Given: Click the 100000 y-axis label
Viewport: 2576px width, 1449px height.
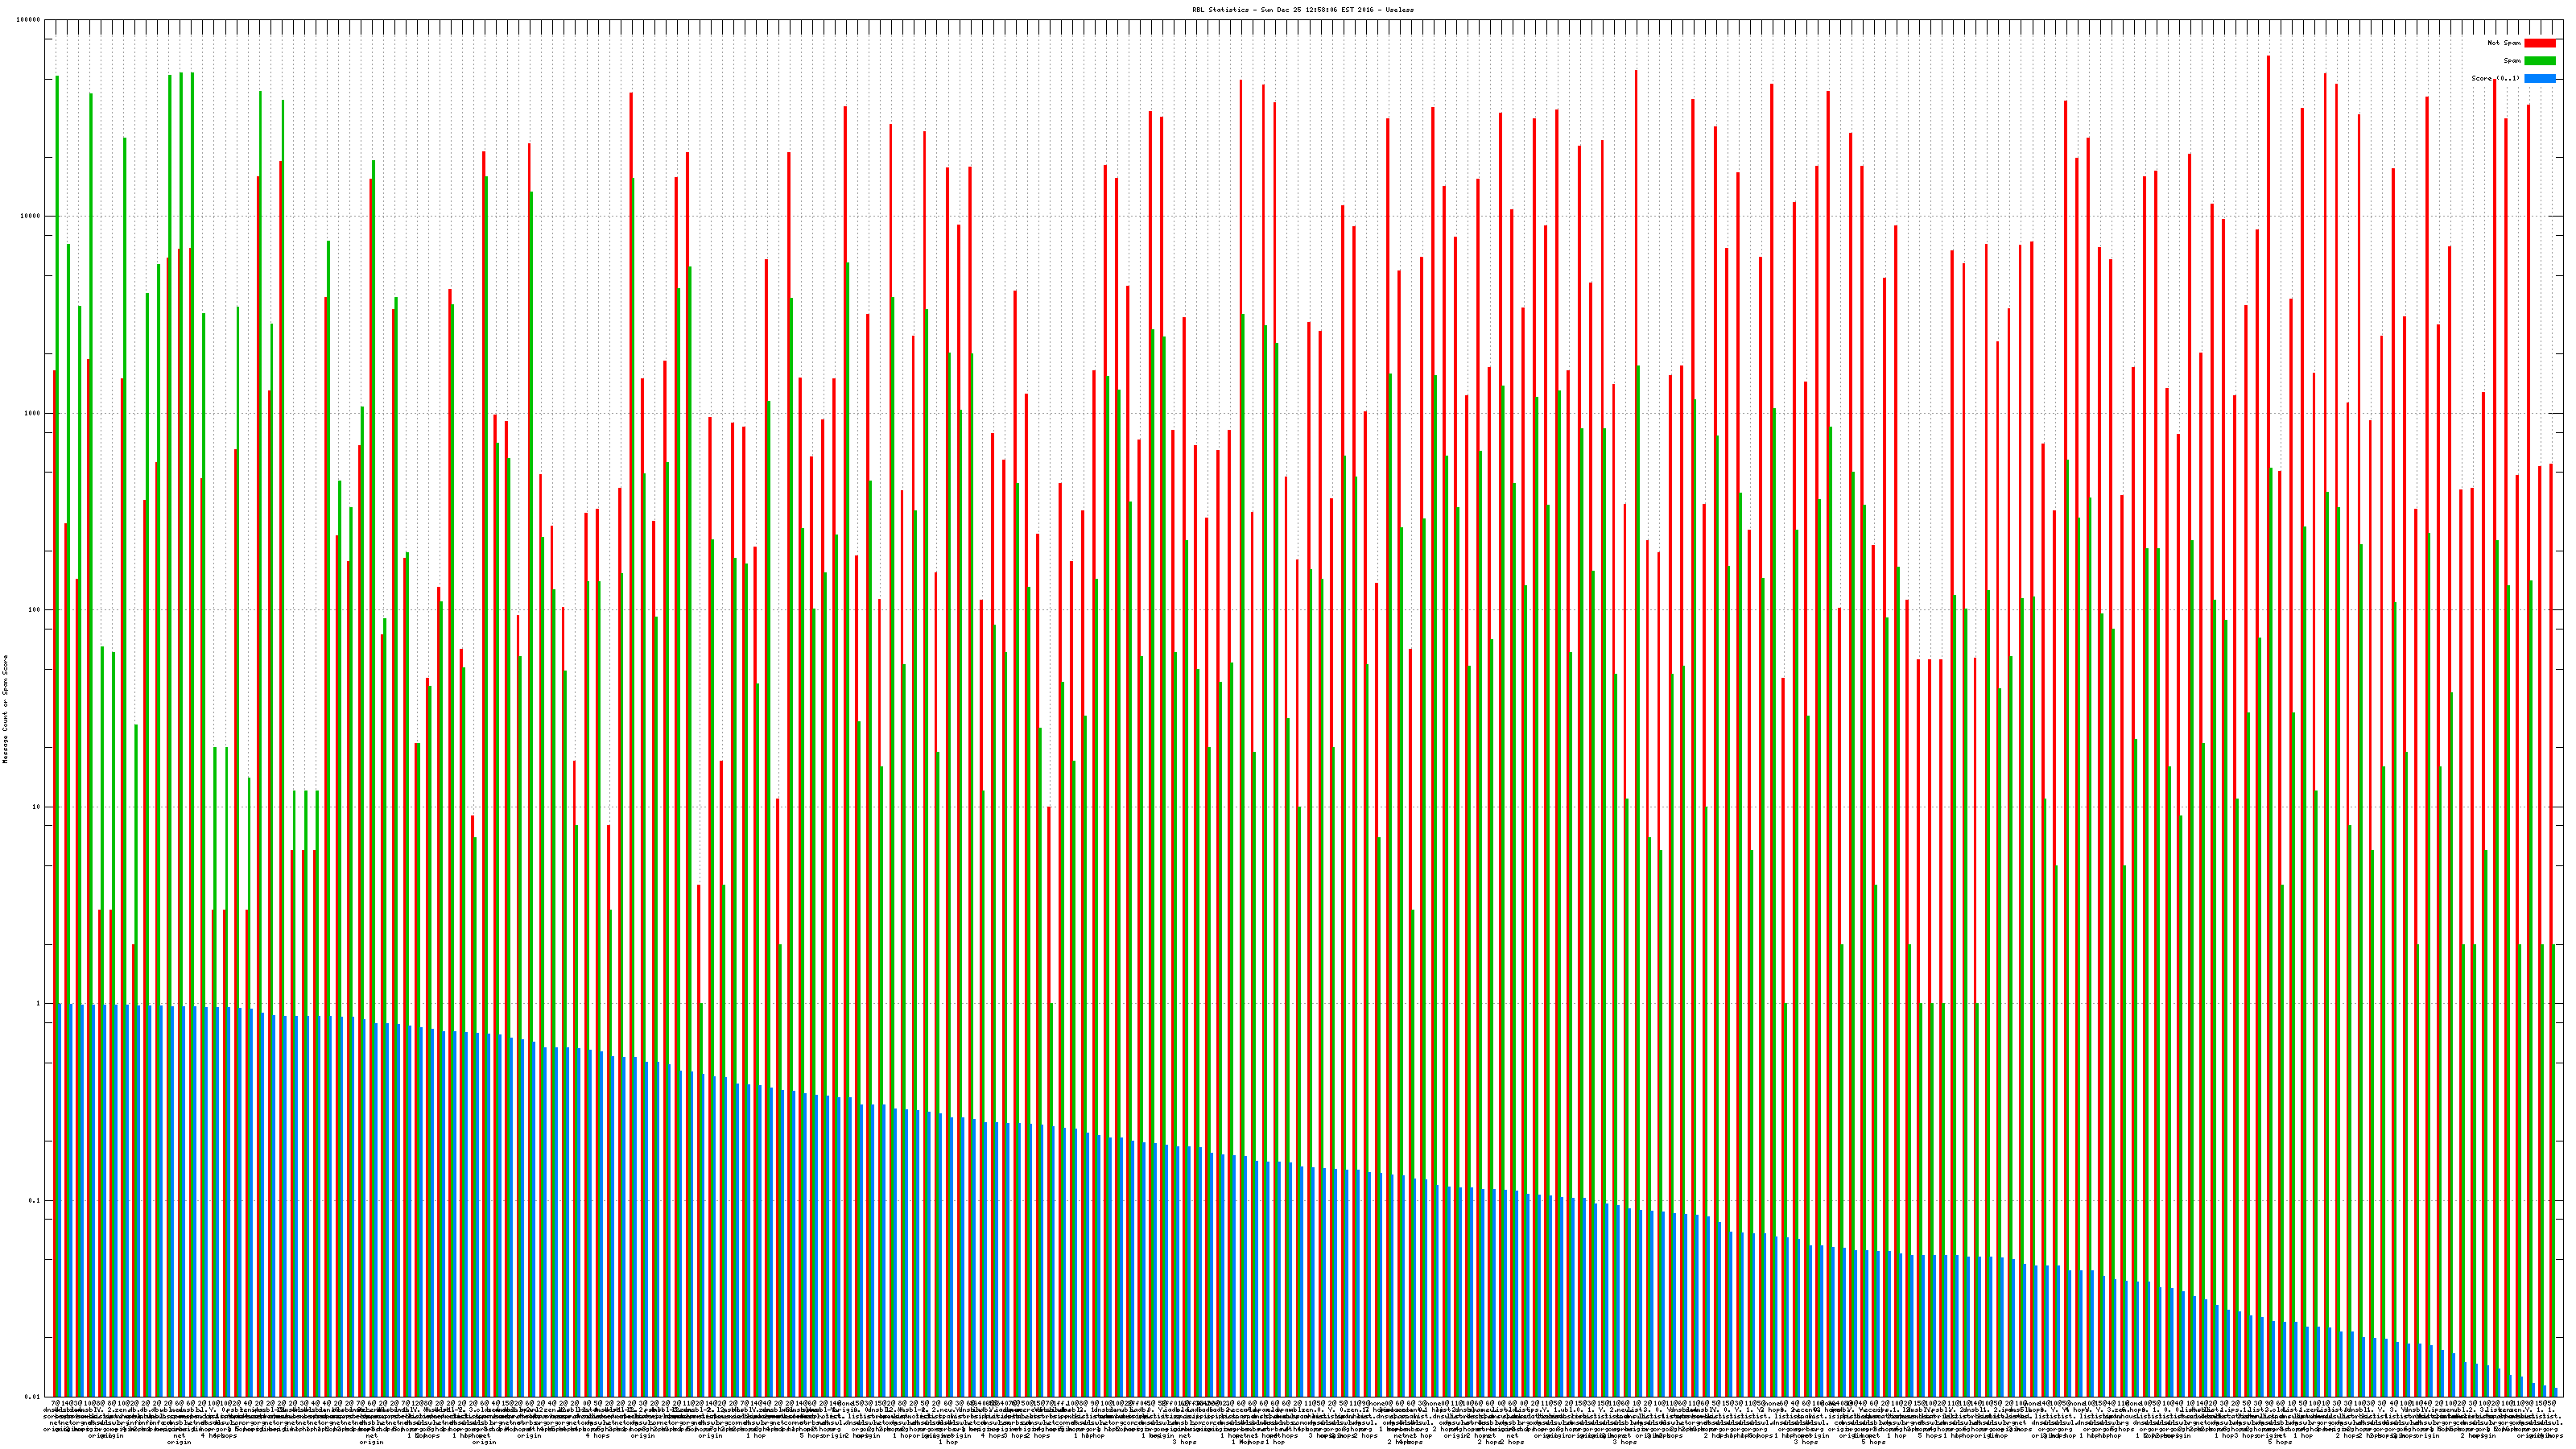Looking at the screenshot, I should tap(28, 20).
